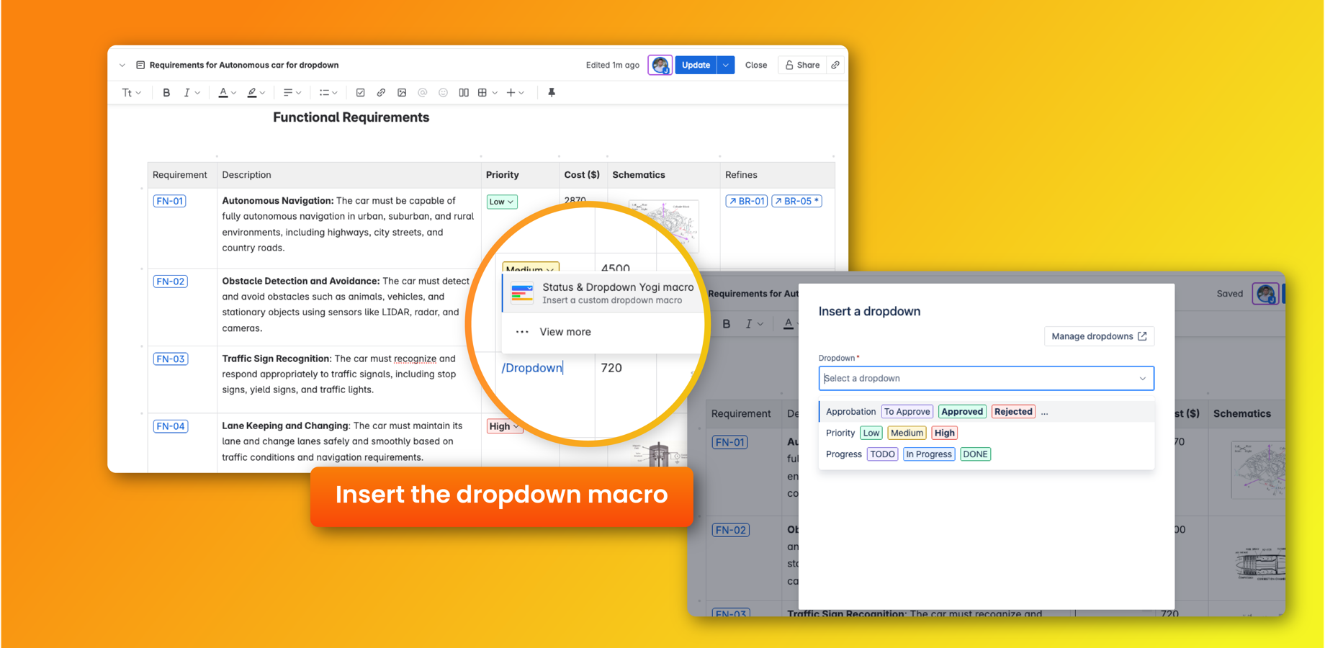Screen dimensions: 1325x648
Task: Choose the Priority dropdown option
Action: [987, 433]
